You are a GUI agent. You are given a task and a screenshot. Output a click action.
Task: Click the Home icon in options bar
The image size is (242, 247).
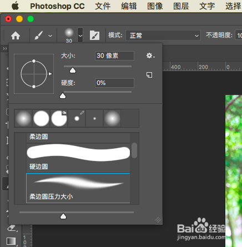click(x=16, y=36)
